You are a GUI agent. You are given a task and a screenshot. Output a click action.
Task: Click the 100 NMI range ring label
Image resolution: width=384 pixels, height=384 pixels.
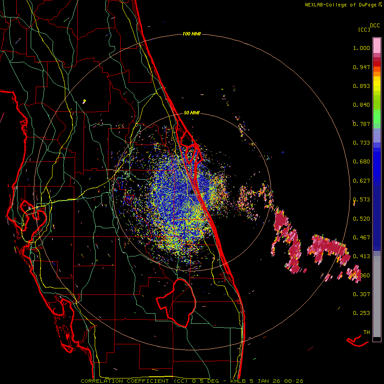pyautogui.click(x=192, y=34)
